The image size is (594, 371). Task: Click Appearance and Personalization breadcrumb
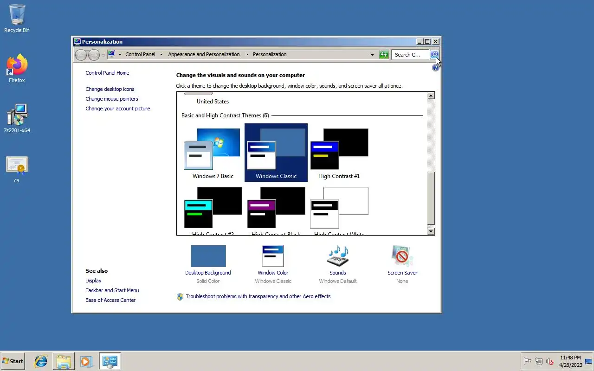pos(204,54)
